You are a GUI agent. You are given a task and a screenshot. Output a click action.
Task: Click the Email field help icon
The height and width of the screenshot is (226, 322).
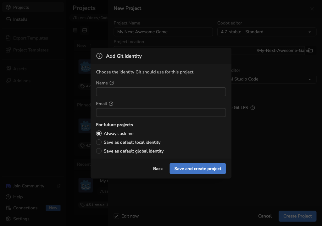111,104
